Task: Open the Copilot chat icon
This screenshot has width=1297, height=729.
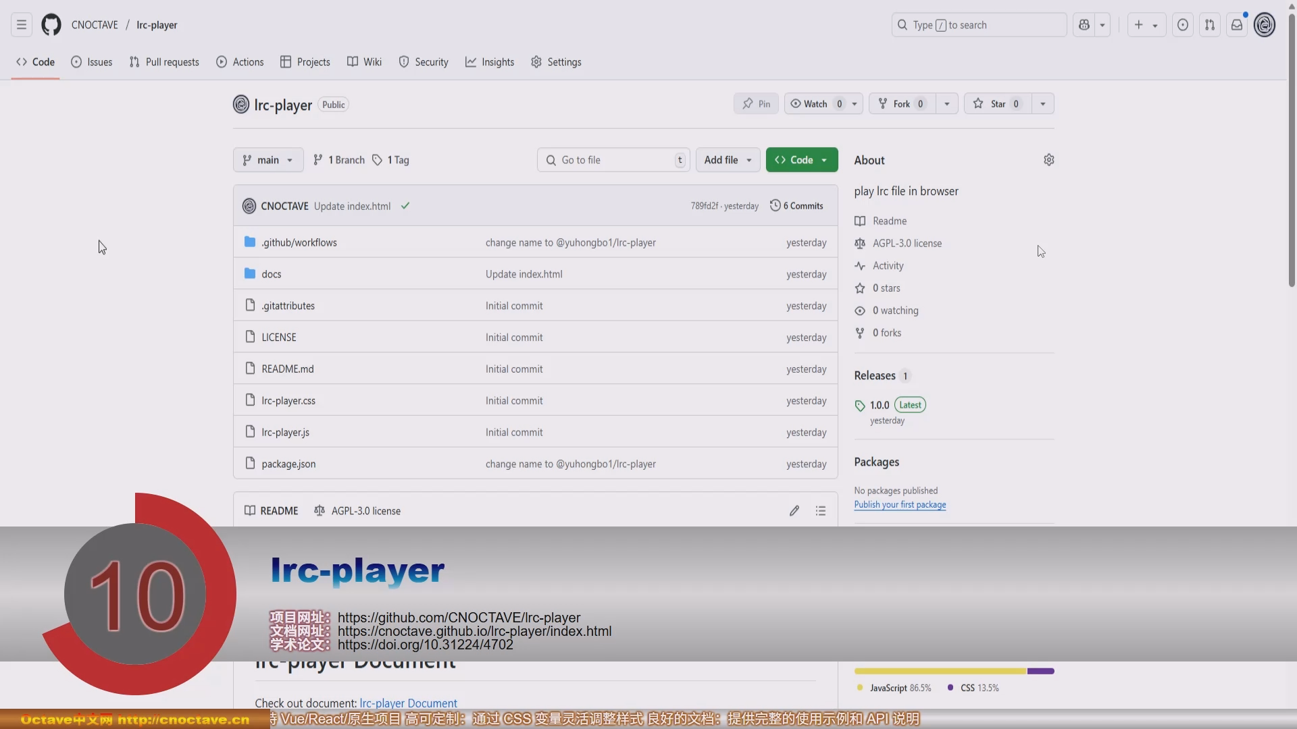Action: pos(1084,25)
